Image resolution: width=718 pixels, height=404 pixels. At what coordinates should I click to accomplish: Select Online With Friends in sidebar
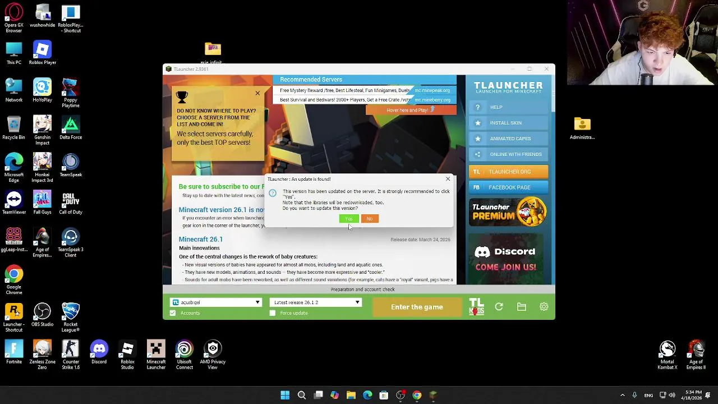(508, 154)
